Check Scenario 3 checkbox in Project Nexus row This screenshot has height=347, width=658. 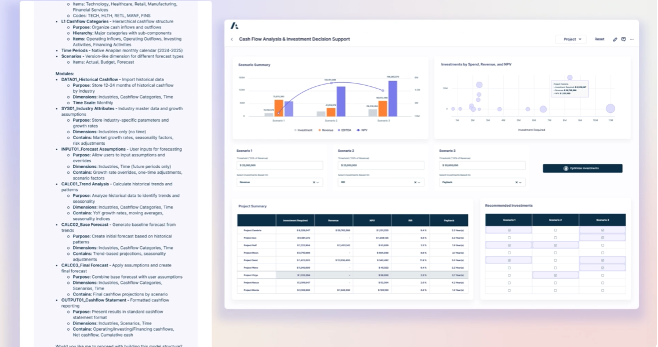coord(602,283)
